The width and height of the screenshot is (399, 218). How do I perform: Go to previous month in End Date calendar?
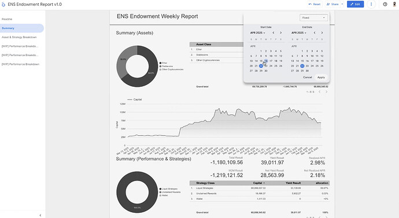(x=315, y=33)
